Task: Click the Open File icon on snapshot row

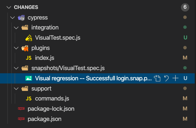Action: [x=157, y=78]
